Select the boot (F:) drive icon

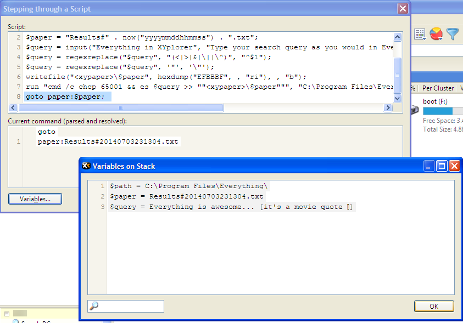[x=416, y=110]
